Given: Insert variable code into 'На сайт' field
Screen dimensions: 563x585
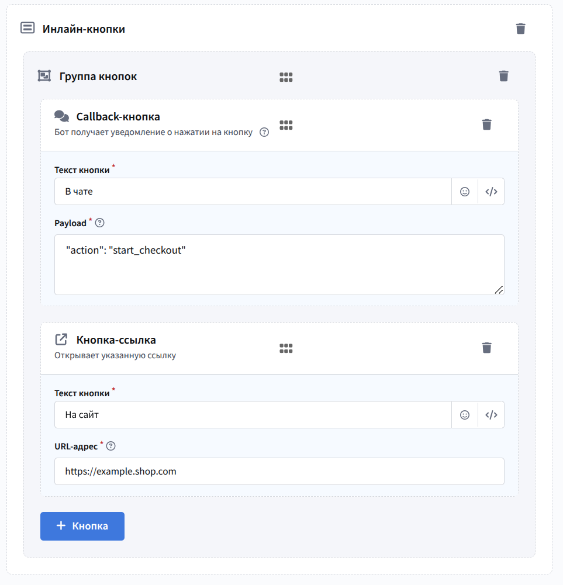Looking at the screenshot, I should pyautogui.click(x=491, y=415).
